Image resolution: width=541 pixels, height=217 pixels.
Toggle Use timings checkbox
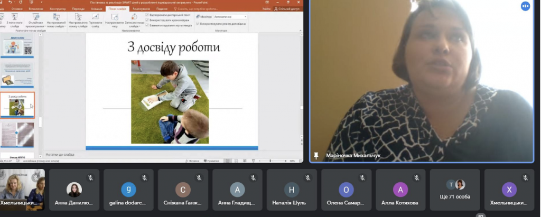click(147, 20)
